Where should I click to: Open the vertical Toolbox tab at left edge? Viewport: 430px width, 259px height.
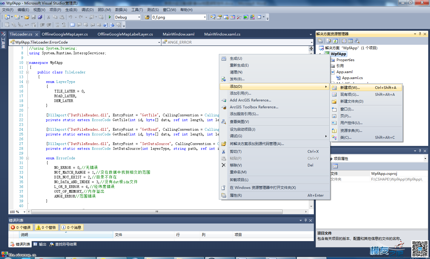coord(3,40)
